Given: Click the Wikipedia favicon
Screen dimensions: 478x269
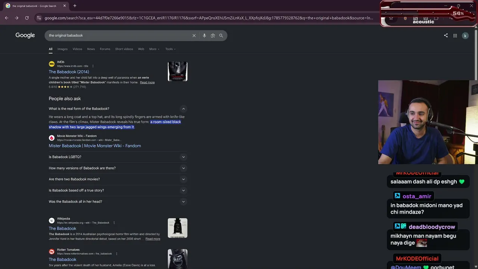Looking at the screenshot, I should coord(52,221).
